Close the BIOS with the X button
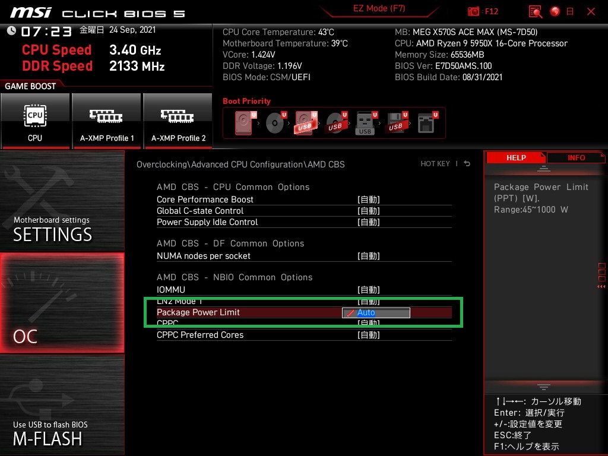Image resolution: width=608 pixels, height=456 pixels. [591, 12]
